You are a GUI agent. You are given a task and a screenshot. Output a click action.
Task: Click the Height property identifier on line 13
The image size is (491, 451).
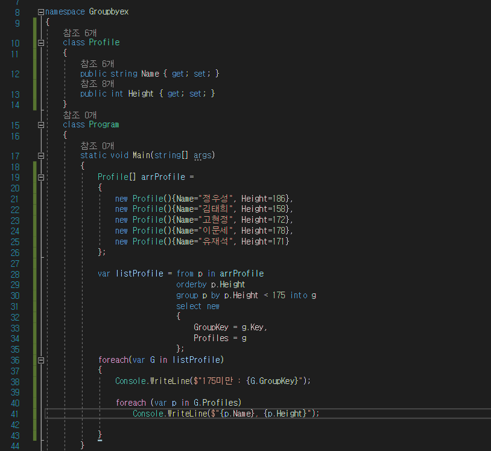tap(141, 94)
